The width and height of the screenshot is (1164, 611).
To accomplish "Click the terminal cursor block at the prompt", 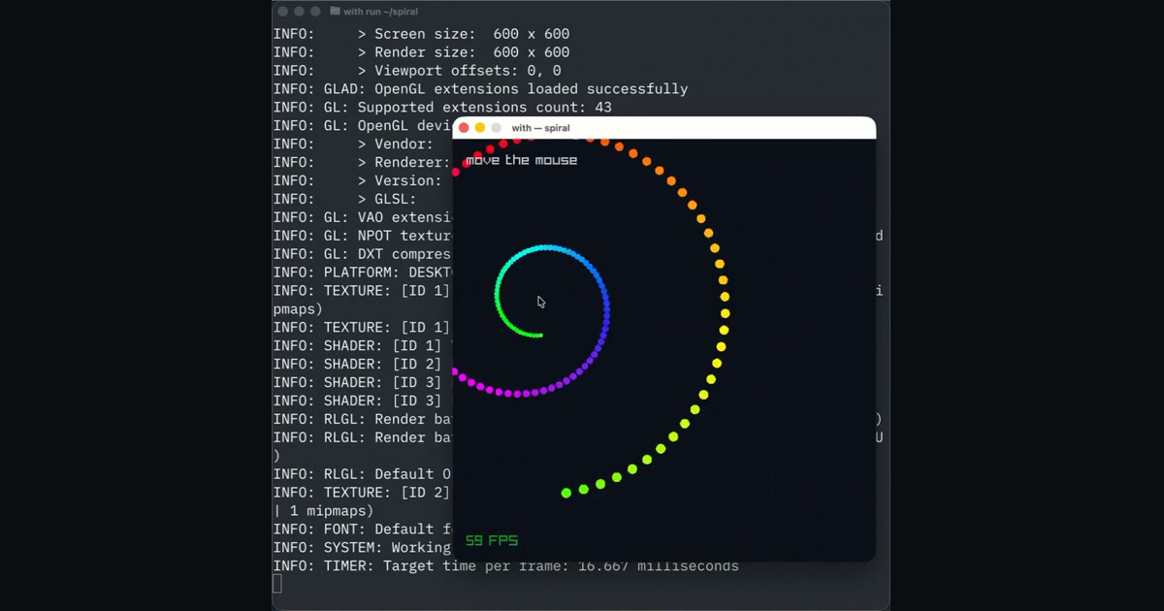I will click(277, 583).
